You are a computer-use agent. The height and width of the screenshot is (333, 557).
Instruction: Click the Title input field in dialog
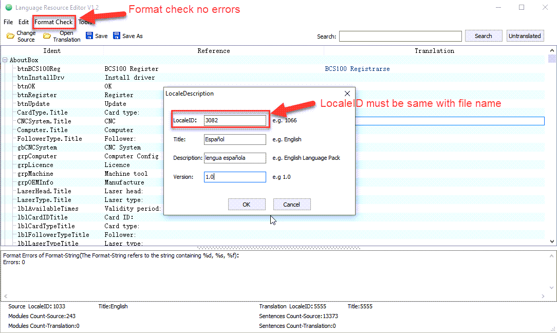(x=235, y=139)
